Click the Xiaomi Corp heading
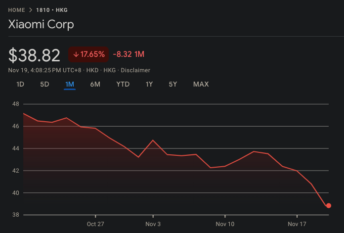Image resolution: width=344 pixels, height=233 pixels. [x=41, y=24]
